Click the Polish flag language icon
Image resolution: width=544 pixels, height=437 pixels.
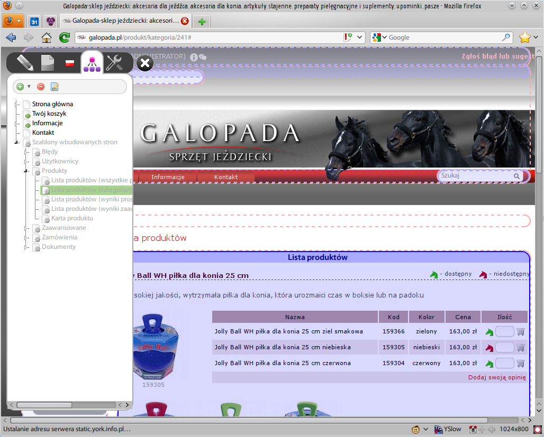pos(69,63)
